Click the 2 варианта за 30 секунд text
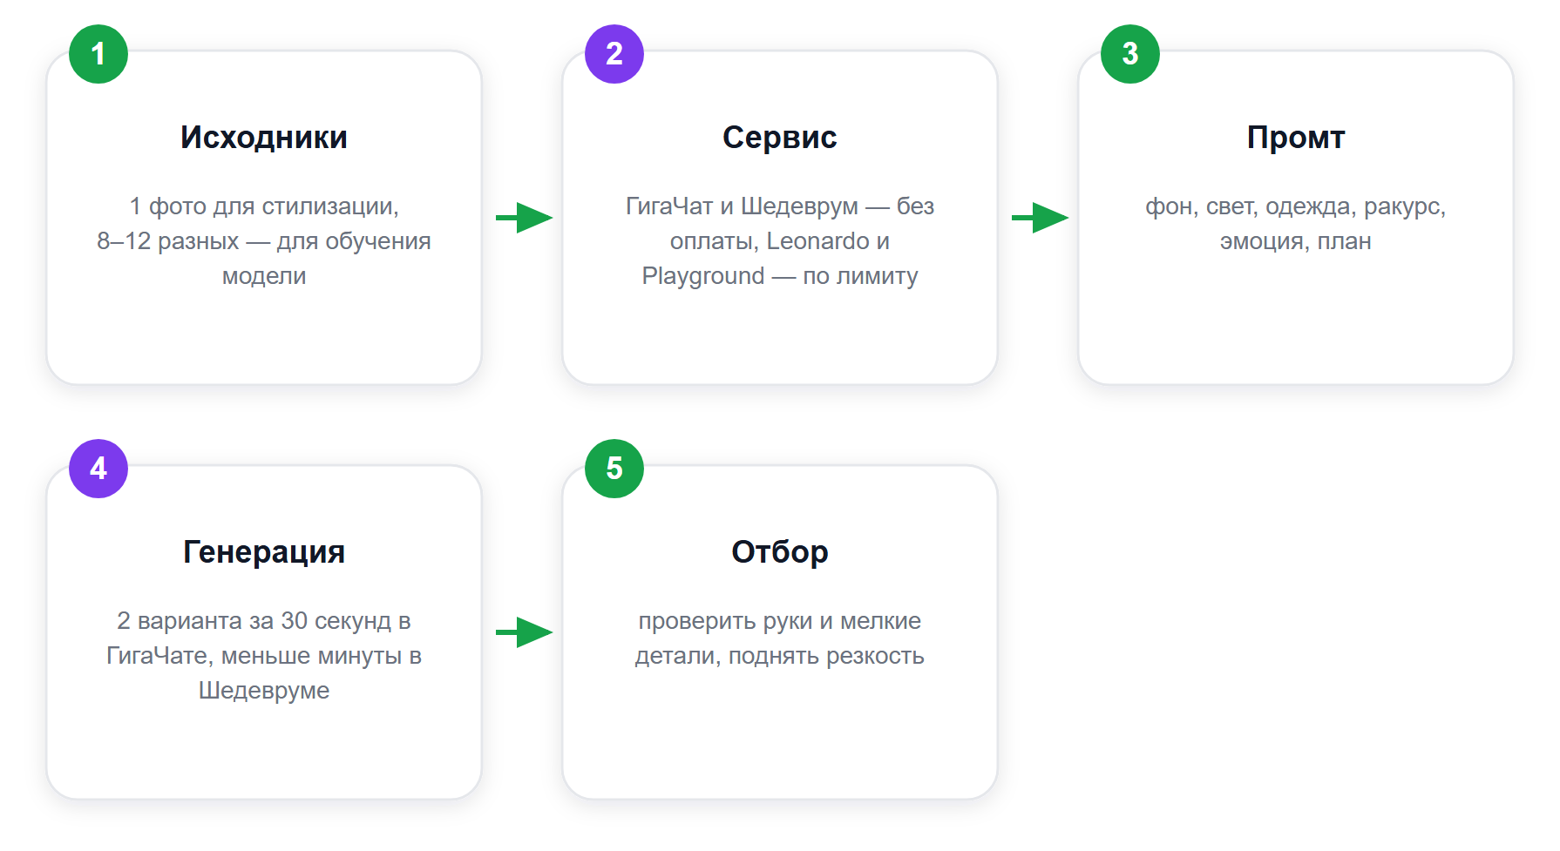Image resolution: width=1560 pixels, height=851 pixels. pyautogui.click(x=264, y=656)
